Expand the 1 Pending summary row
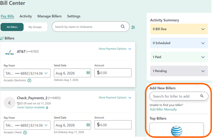 click(x=179, y=71)
